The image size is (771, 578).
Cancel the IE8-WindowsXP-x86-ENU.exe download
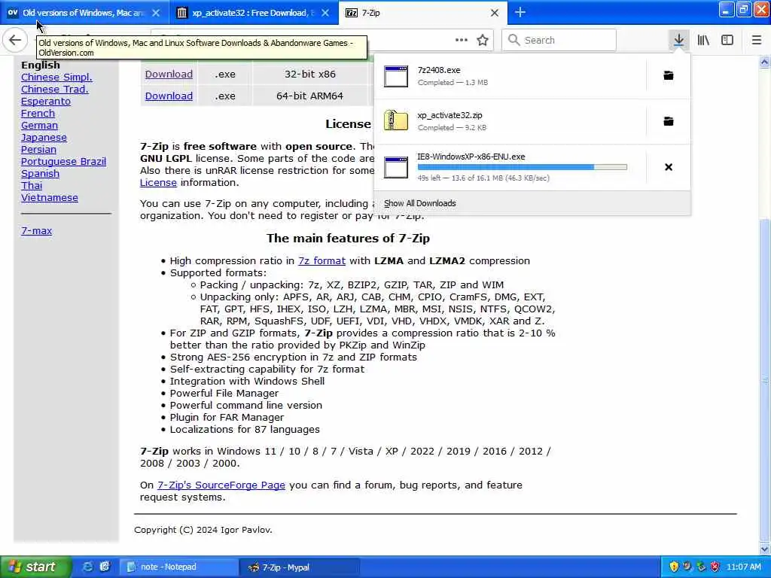point(669,167)
